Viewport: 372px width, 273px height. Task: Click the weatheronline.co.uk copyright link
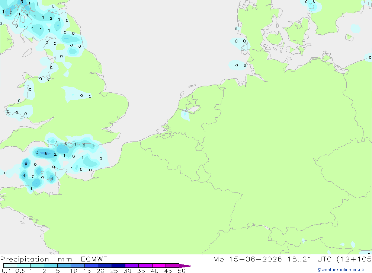click(x=341, y=270)
